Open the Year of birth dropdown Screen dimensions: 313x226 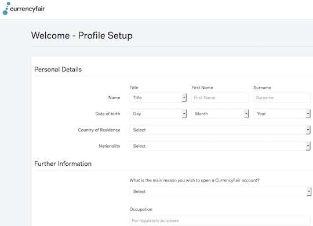[282, 114]
